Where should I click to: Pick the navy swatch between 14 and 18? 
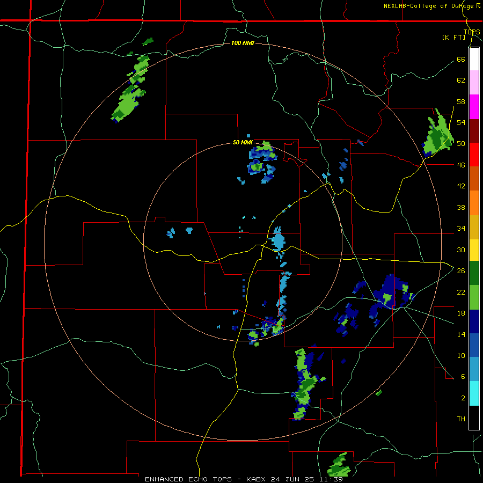[474, 321]
